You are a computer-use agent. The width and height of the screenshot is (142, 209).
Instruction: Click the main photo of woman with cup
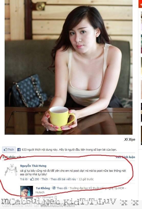point(69,67)
